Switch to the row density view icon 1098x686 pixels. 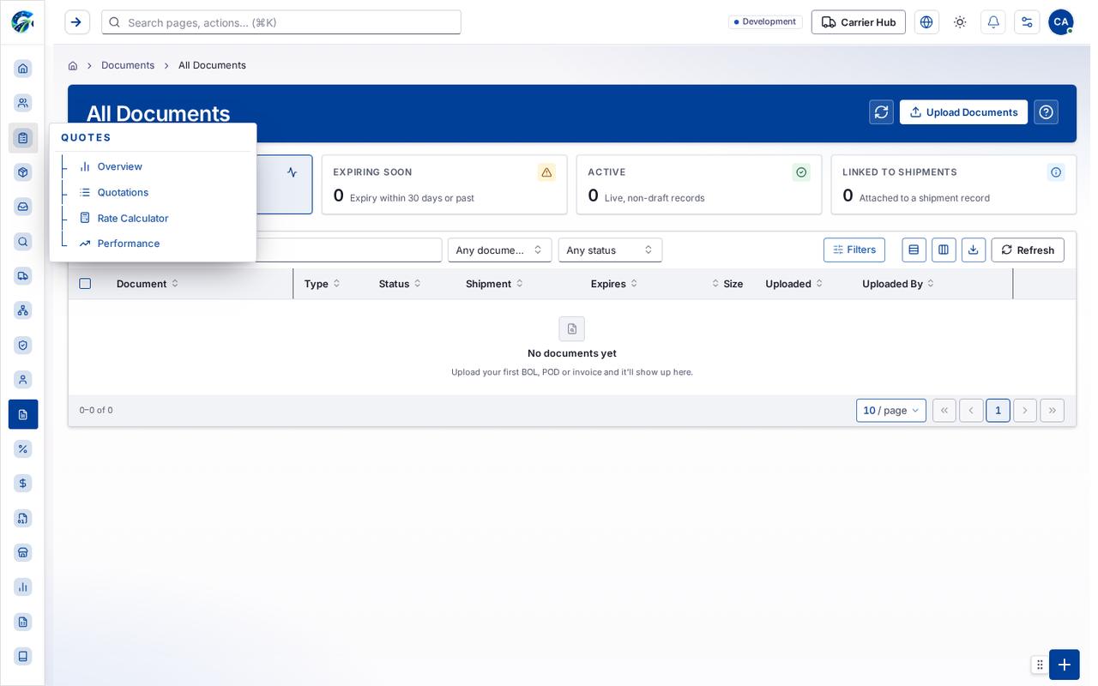[914, 250]
